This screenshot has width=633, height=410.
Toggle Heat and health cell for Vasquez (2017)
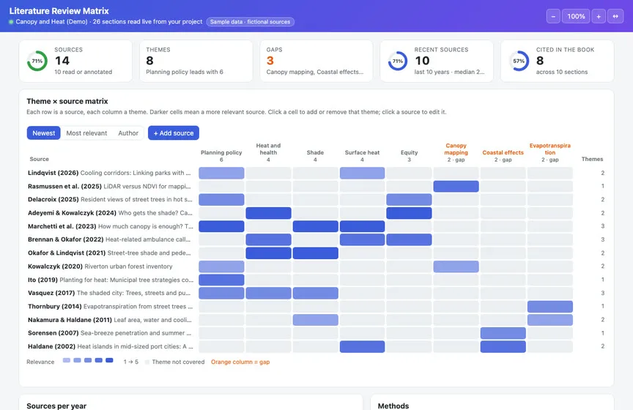pos(268,293)
